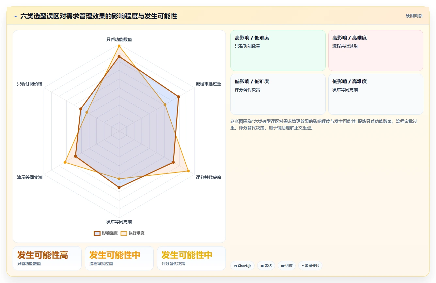This screenshot has height=283, width=436.
Task: Click 发布等同完成 inside the 低影响 / 高难度 card
Action: click(345, 90)
